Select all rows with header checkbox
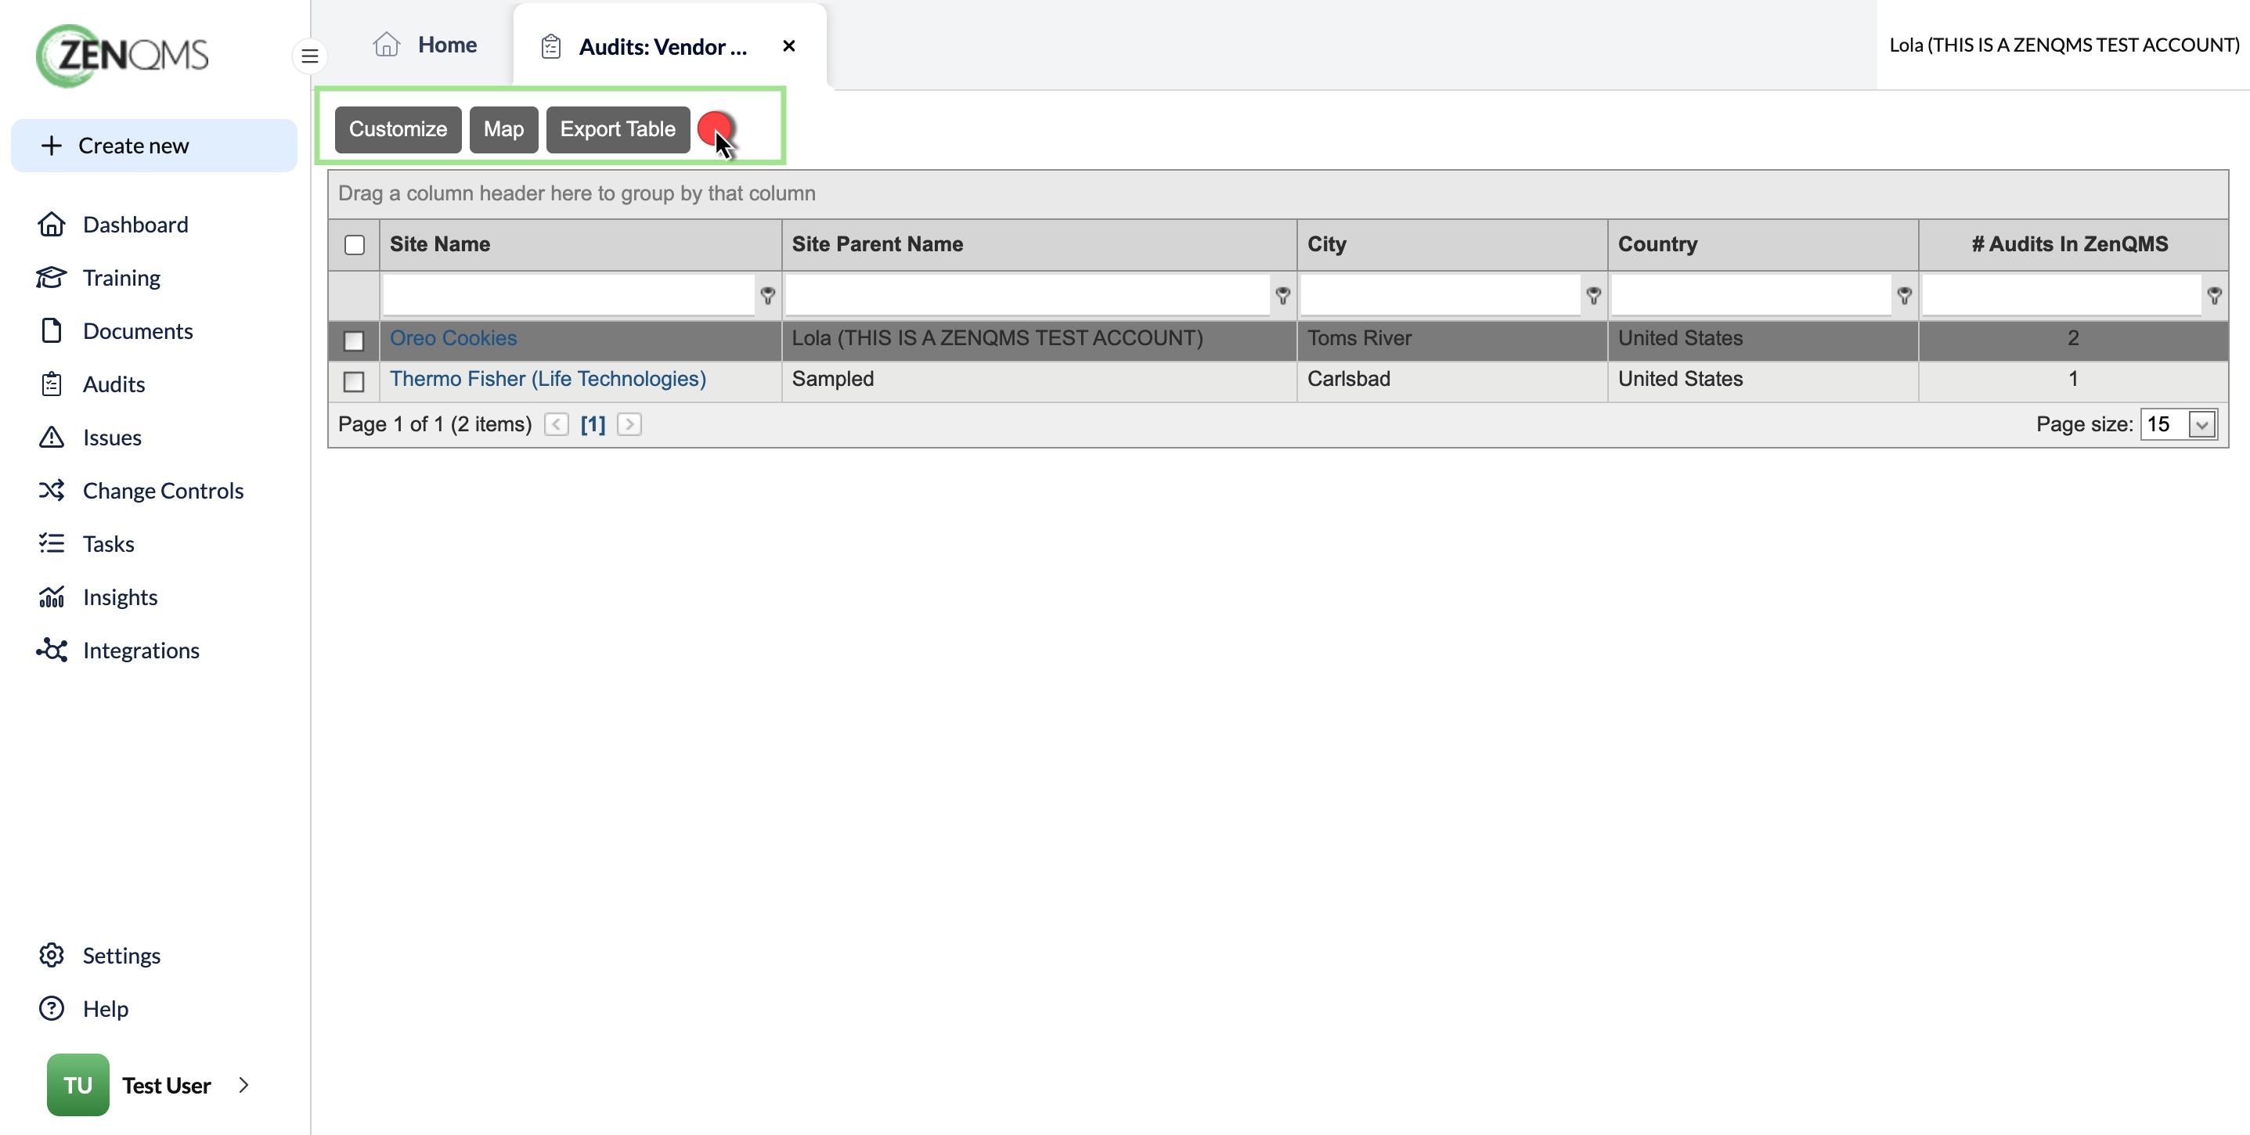The image size is (2250, 1135). (355, 245)
